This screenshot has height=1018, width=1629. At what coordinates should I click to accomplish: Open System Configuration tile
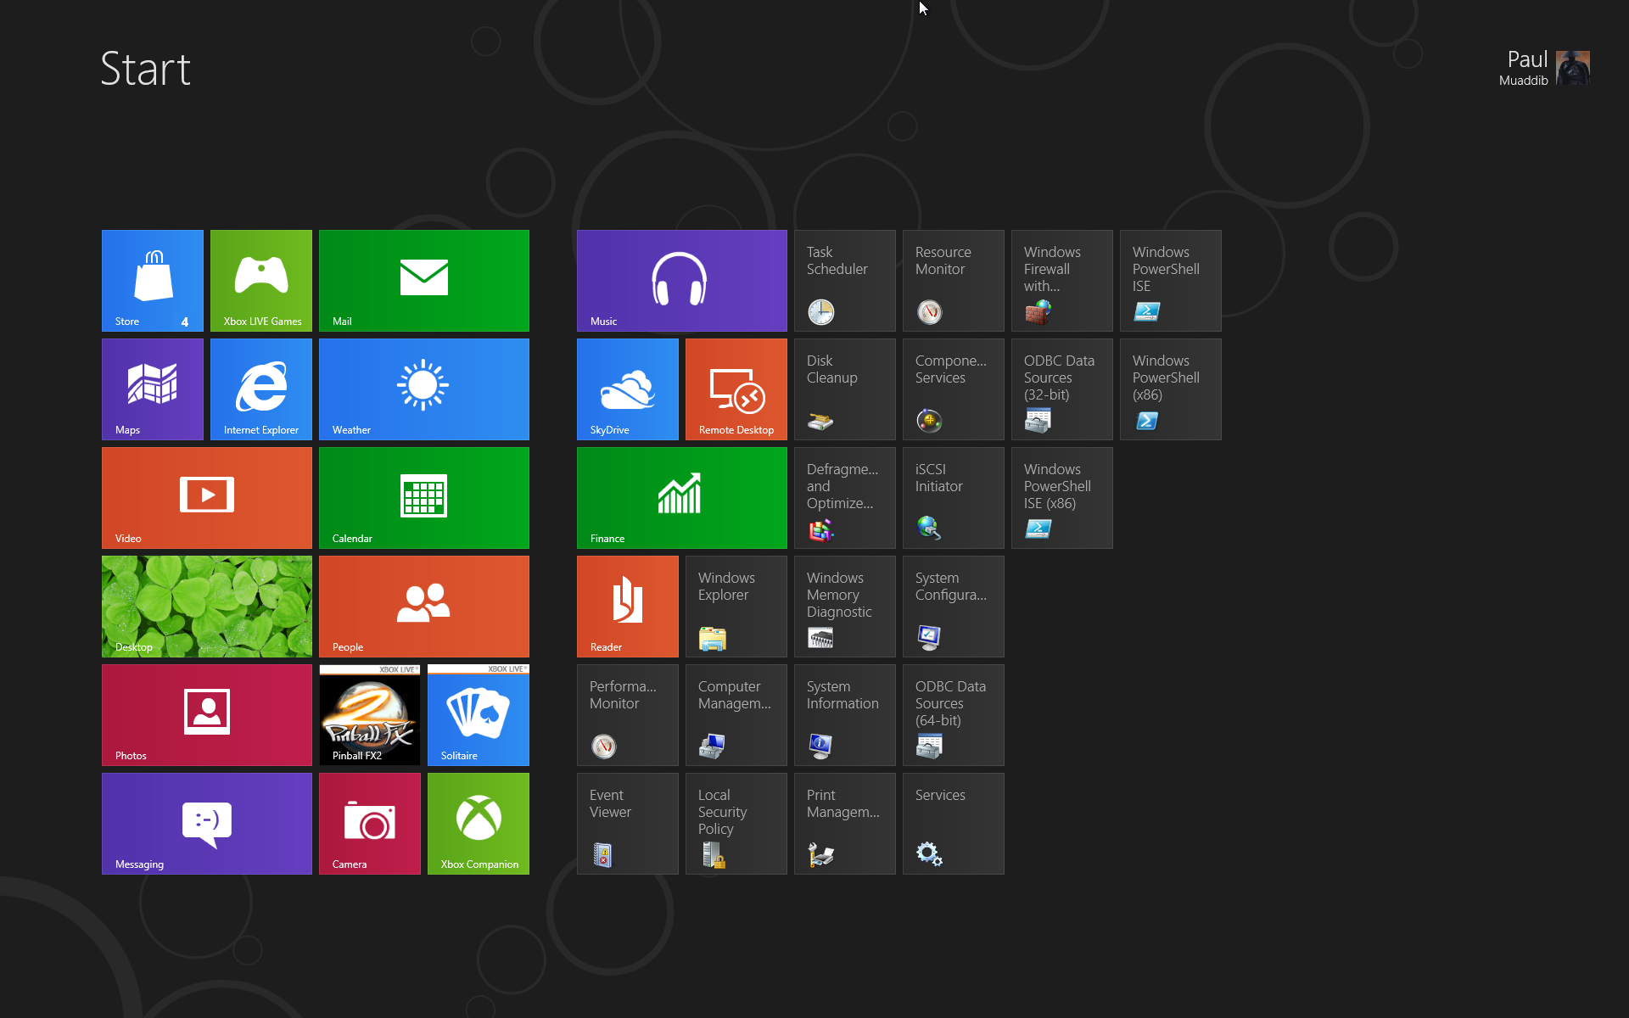pos(954,607)
